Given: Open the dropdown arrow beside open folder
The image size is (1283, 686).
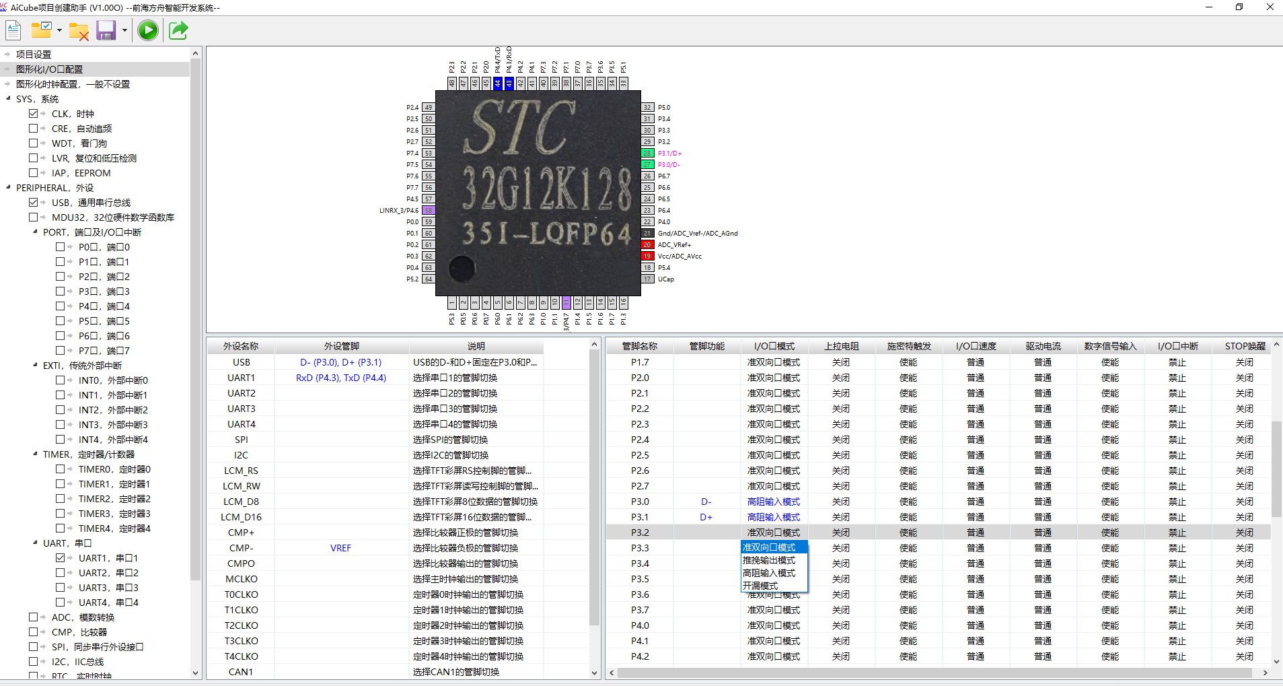Looking at the screenshot, I should coord(59,31).
